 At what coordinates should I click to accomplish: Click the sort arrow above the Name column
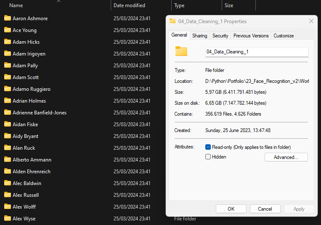point(59,1)
